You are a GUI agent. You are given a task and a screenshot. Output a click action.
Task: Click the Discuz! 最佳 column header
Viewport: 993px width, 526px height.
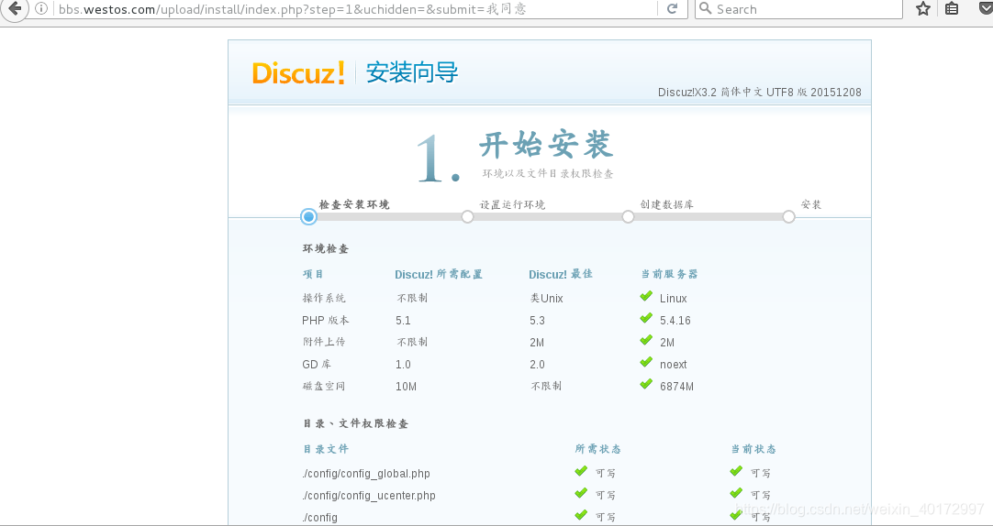(561, 274)
